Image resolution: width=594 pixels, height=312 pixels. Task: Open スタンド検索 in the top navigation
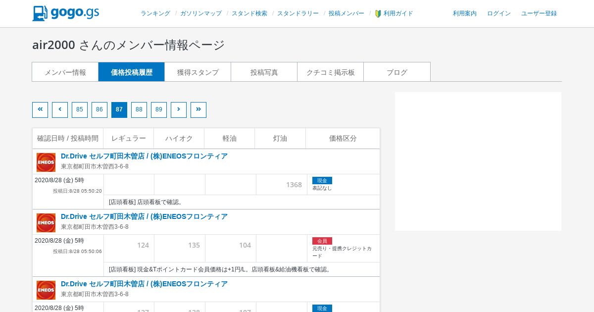(249, 14)
